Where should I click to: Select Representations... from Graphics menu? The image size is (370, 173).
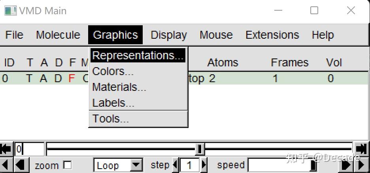(138, 55)
